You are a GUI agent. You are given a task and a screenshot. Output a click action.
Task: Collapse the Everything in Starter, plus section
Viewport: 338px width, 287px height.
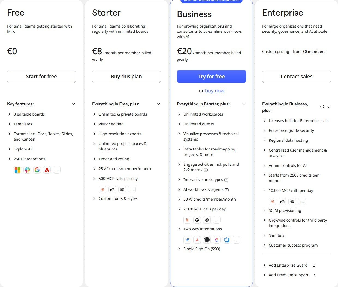[x=244, y=104]
